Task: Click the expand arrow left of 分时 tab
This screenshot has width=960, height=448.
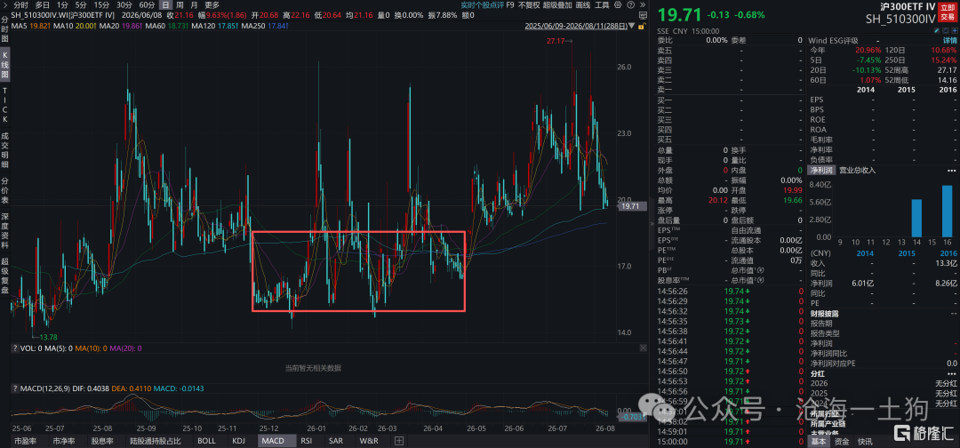Action: pyautogui.click(x=5, y=4)
